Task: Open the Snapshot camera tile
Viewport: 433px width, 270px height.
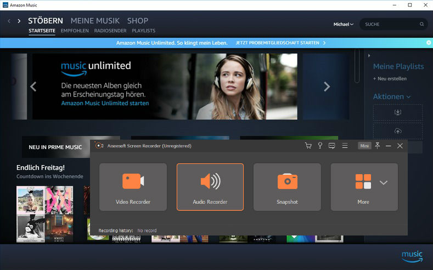Action: [287, 187]
